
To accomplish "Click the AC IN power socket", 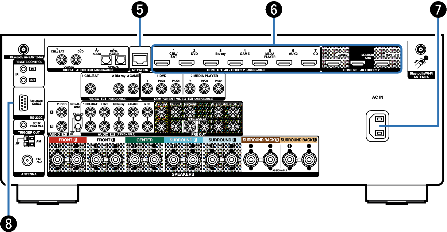I will (x=377, y=126).
